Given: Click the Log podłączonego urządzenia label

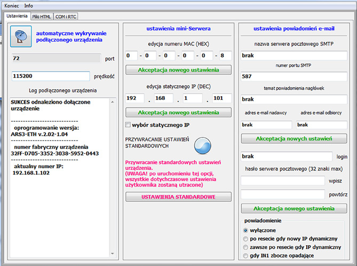Looking at the screenshot, I should [x=62, y=90].
